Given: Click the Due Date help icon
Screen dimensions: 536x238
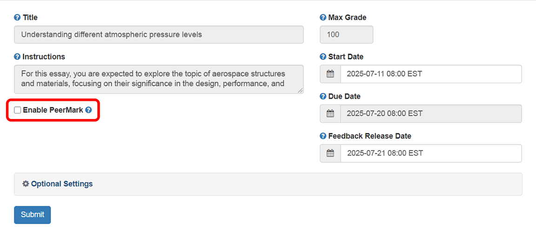Looking at the screenshot, I should 323,97.
